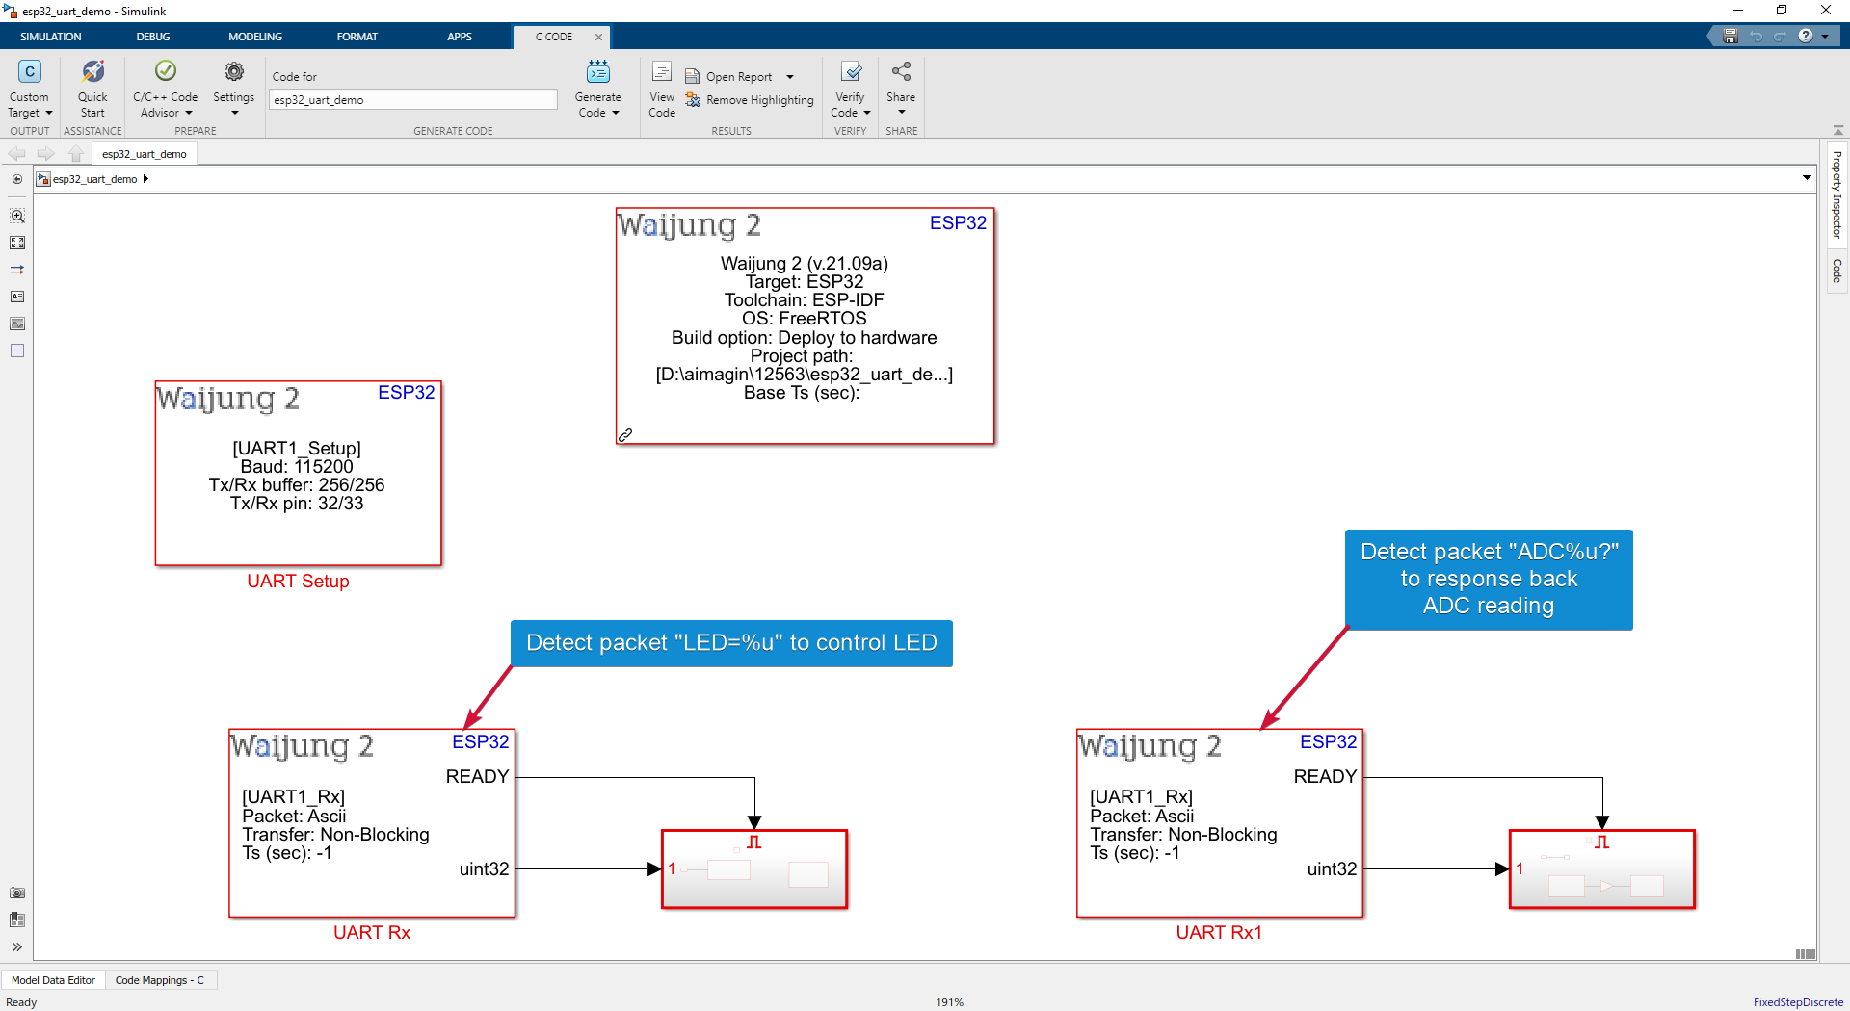Open the address bar dropdown arrow
The image size is (1850, 1011).
click(1807, 178)
